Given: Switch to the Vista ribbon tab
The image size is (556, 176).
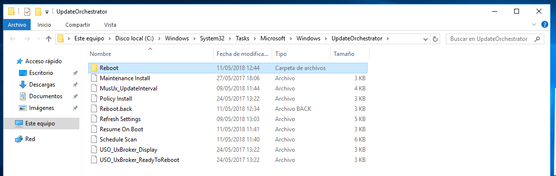Looking at the screenshot, I should 111,25.
